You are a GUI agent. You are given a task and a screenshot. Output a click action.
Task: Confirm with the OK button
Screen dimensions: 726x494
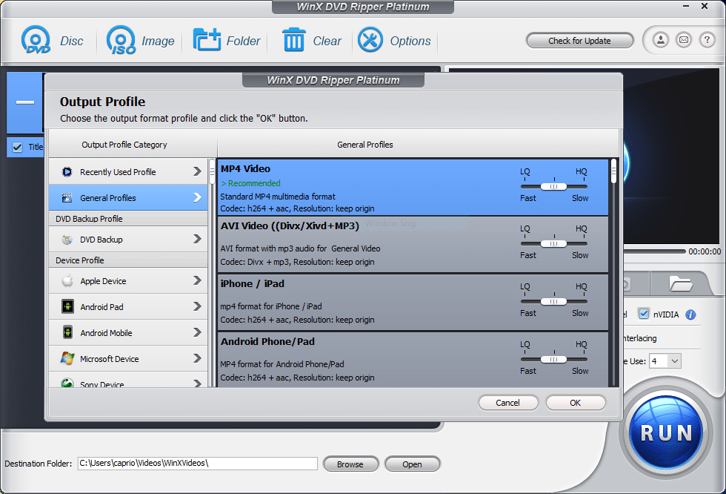pyautogui.click(x=576, y=403)
